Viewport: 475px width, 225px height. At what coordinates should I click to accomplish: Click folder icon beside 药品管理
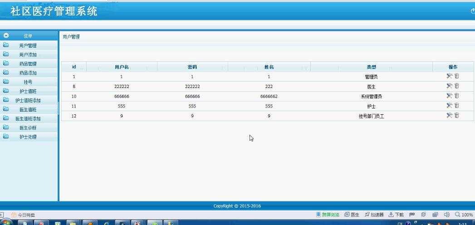point(6,64)
